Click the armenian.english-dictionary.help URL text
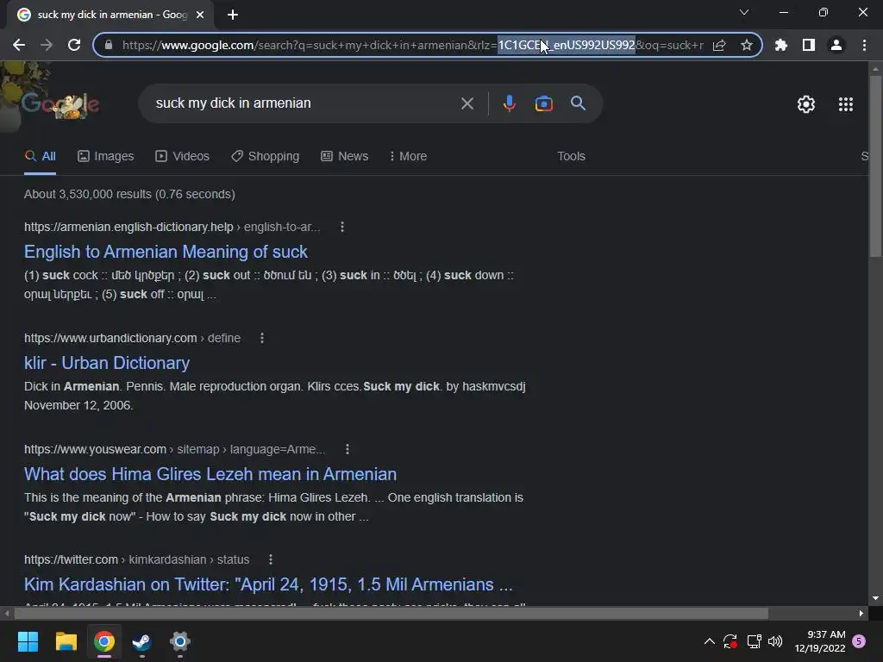The height and width of the screenshot is (662, 883). click(x=172, y=227)
